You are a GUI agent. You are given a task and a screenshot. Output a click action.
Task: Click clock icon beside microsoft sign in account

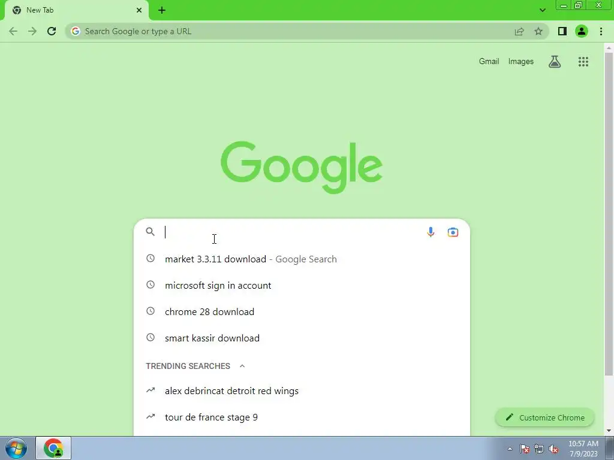[151, 285]
